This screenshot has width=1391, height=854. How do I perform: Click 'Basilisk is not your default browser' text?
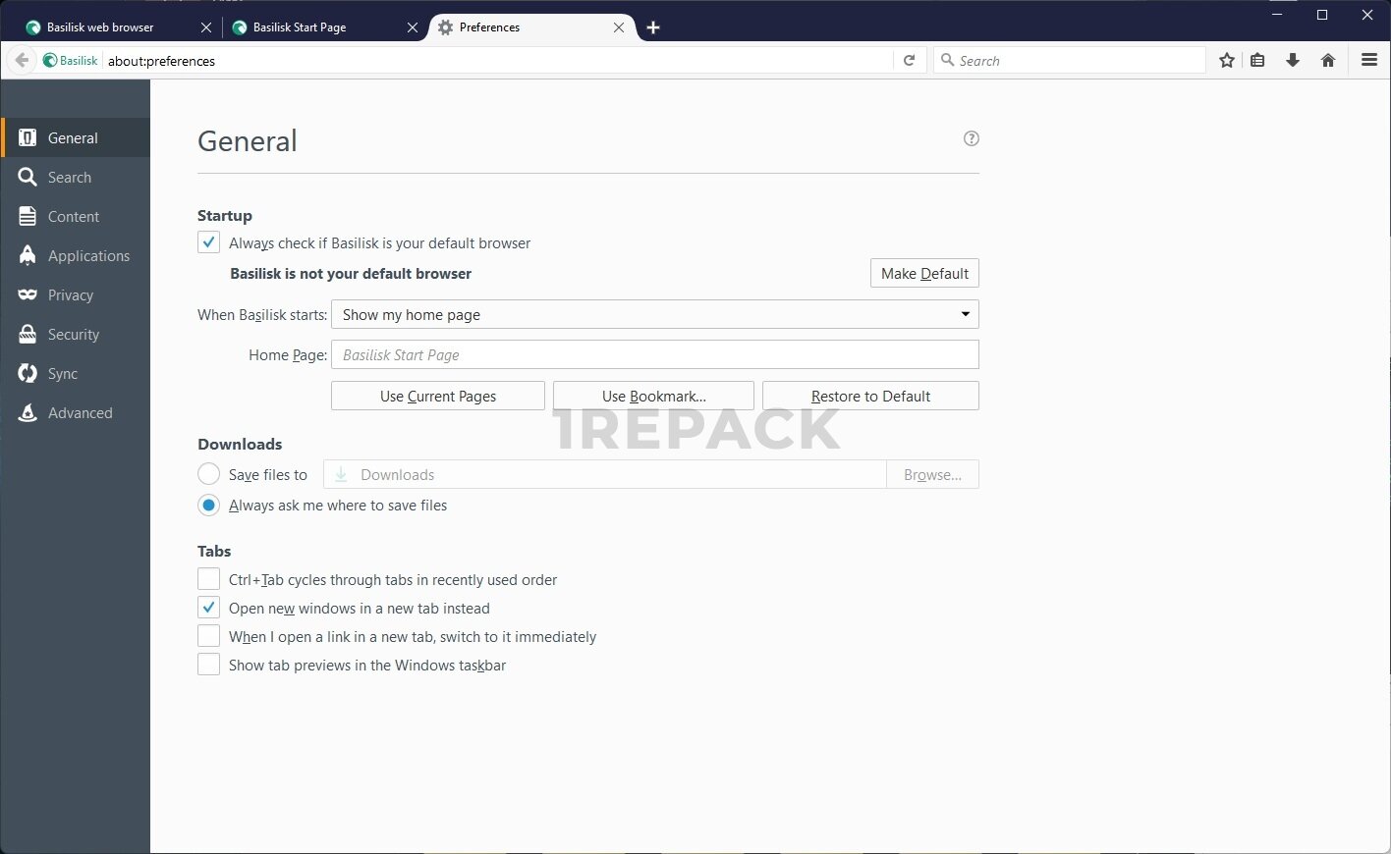[351, 273]
